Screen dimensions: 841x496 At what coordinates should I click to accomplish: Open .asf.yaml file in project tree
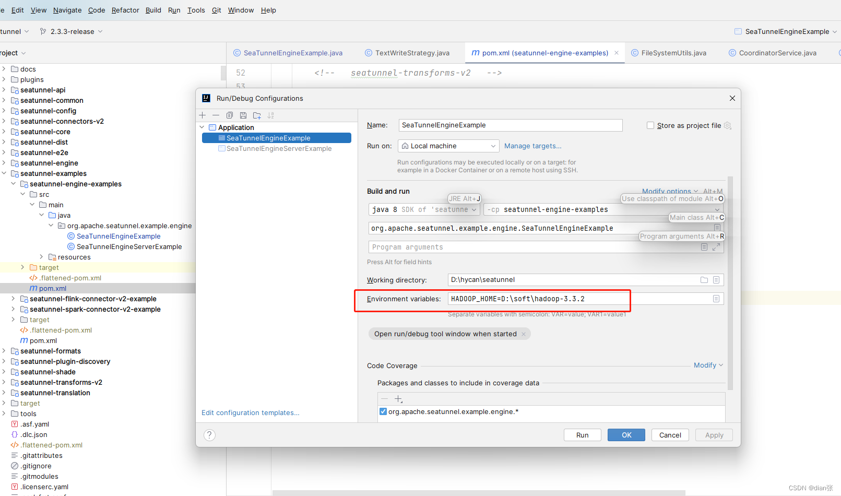click(34, 424)
